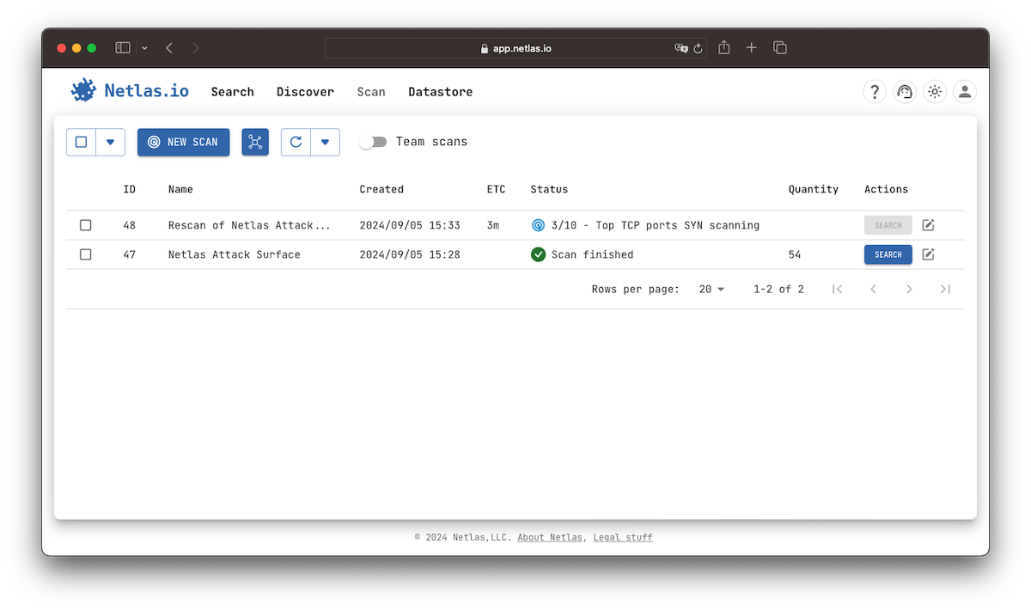Viewport: 1031px width, 611px height.
Task: Switch to the Datastore section
Action: click(440, 91)
